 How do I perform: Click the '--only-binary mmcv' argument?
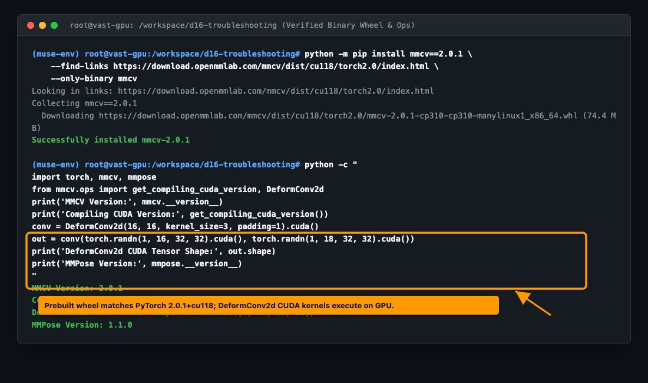click(x=94, y=78)
